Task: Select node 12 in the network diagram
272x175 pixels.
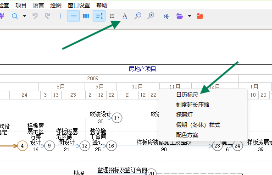Action: click(x=85, y=146)
